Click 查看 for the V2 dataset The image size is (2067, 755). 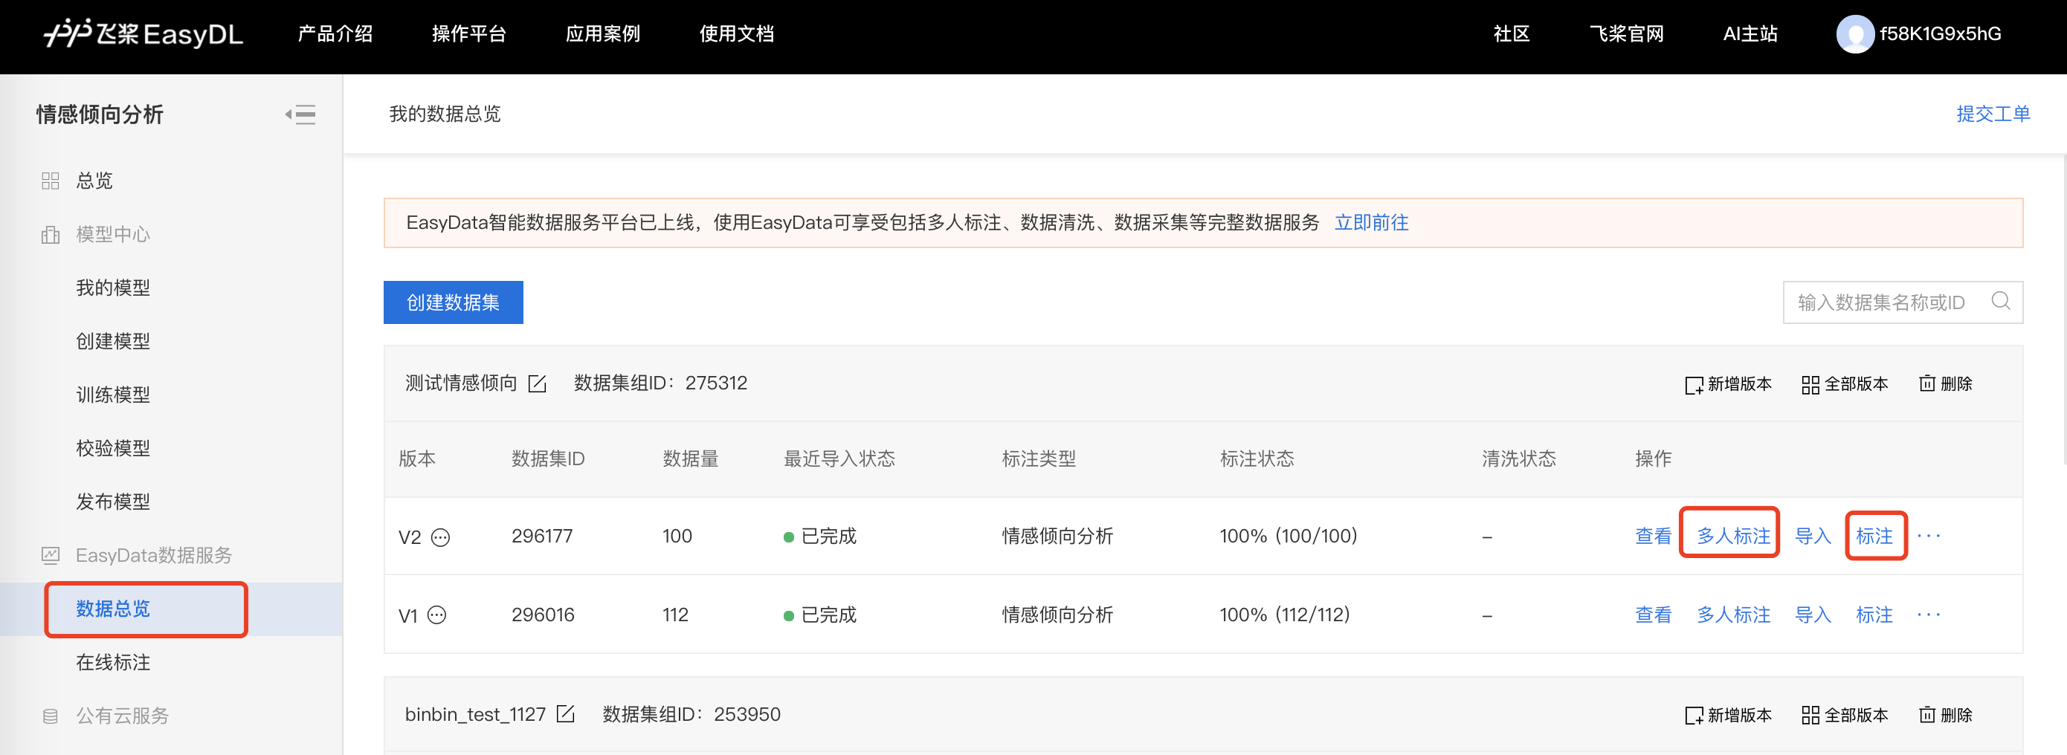(x=1654, y=536)
